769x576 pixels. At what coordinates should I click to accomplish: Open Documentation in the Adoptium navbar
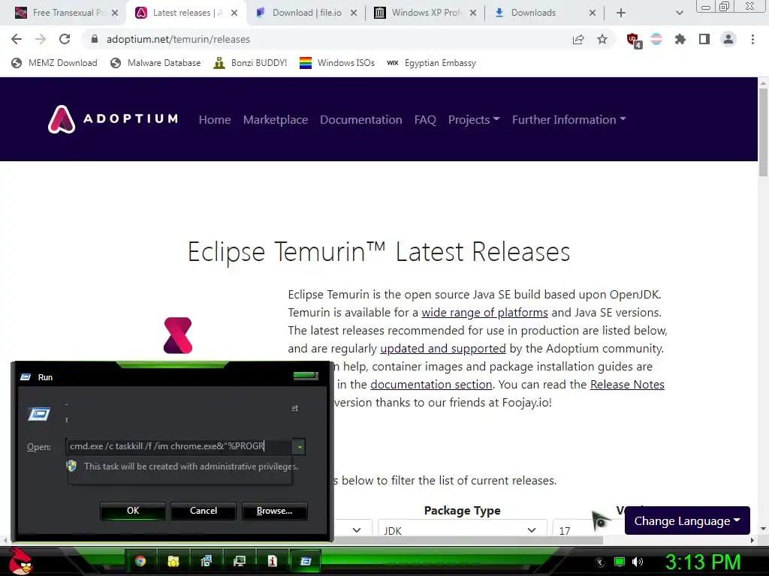(x=361, y=119)
